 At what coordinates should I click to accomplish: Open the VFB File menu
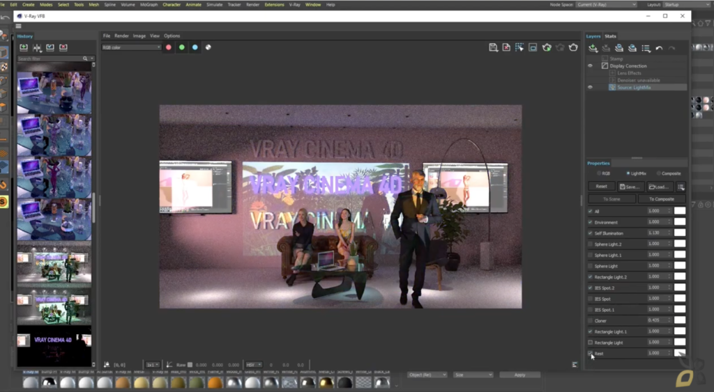[107, 36]
